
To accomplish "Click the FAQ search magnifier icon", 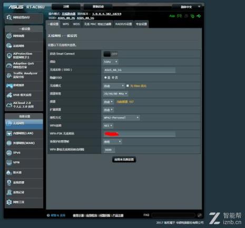I will [x=199, y=215].
